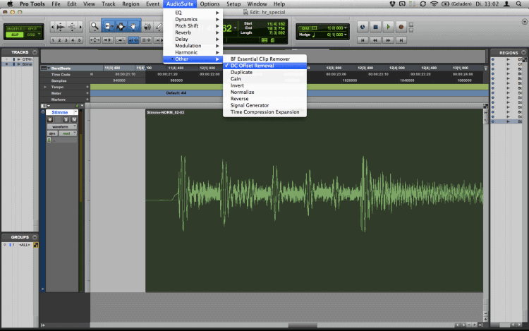Select the Scrubber speaker tool

point(147,26)
